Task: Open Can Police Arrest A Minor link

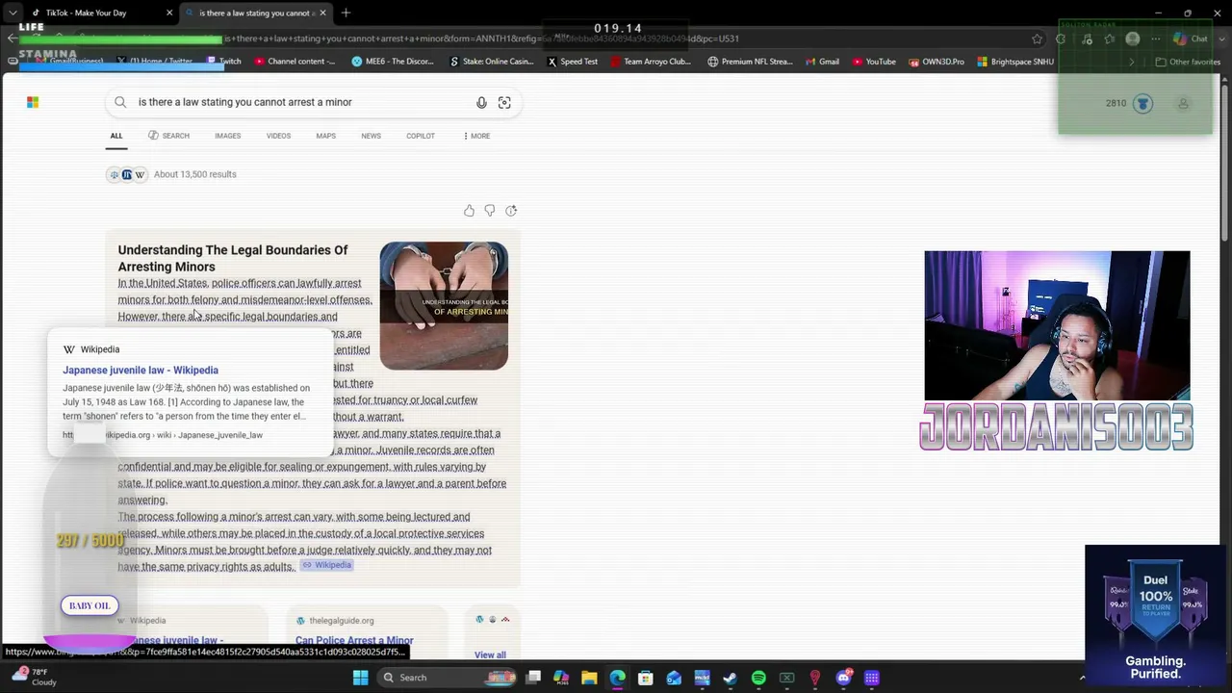Action: pyautogui.click(x=354, y=640)
